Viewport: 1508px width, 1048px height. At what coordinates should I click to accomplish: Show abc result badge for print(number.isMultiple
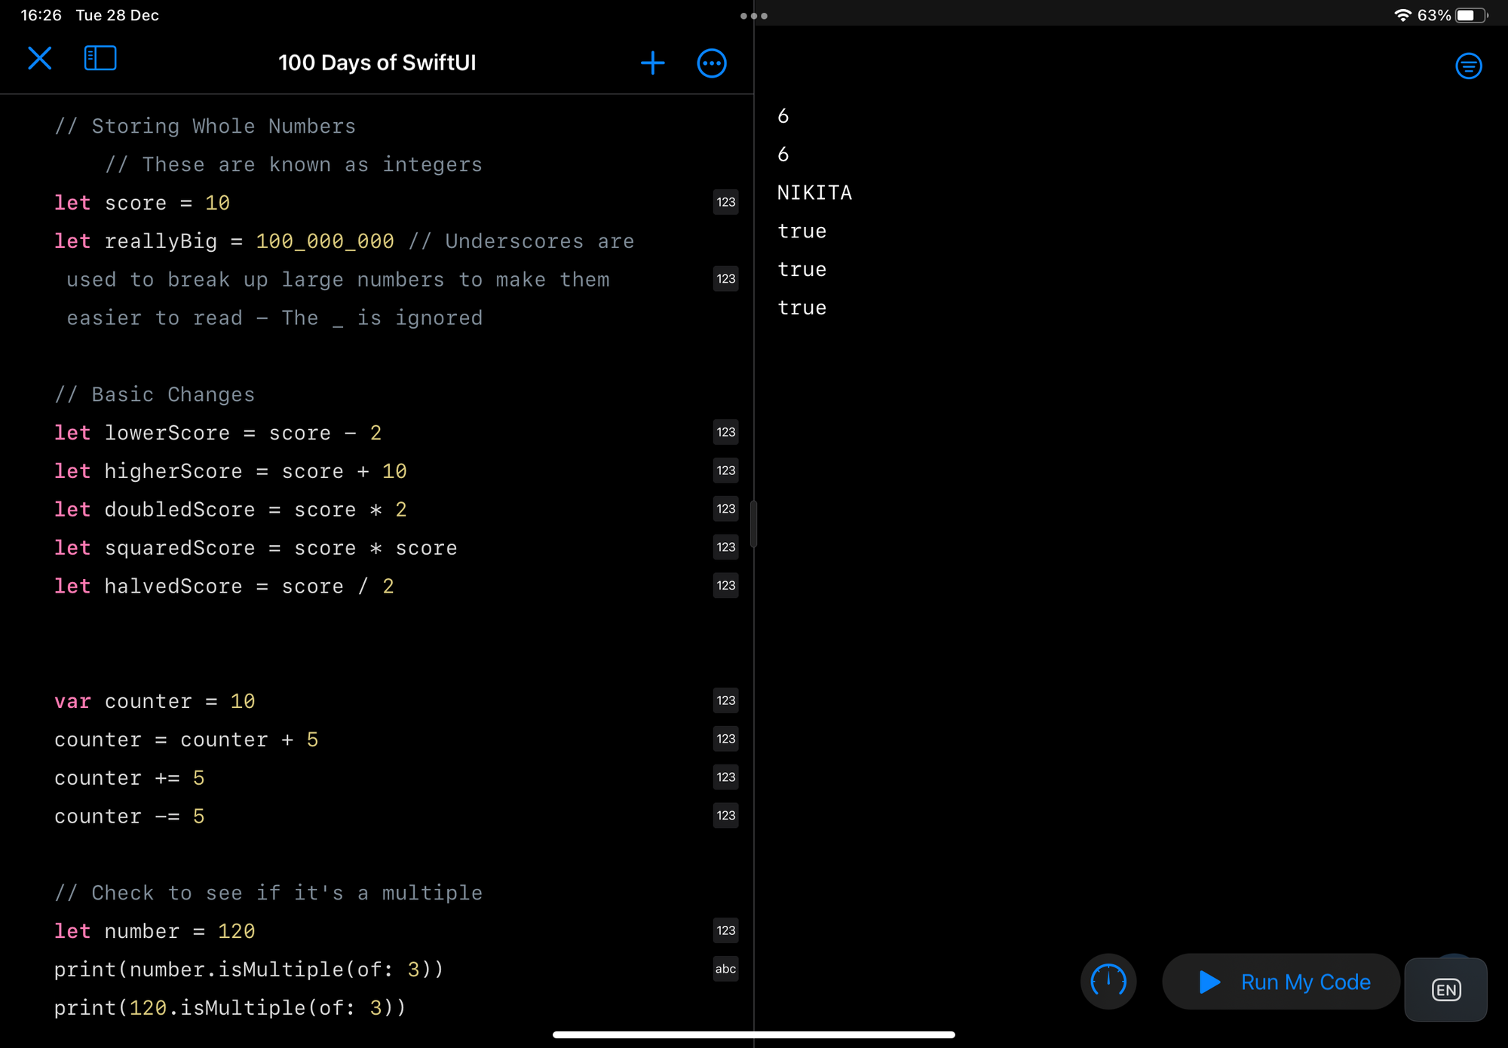pyautogui.click(x=726, y=969)
